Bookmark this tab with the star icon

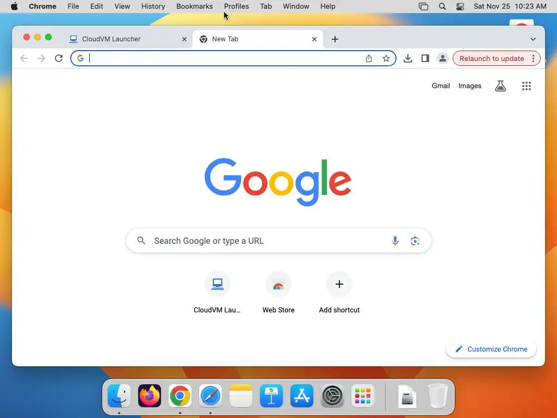tap(386, 58)
